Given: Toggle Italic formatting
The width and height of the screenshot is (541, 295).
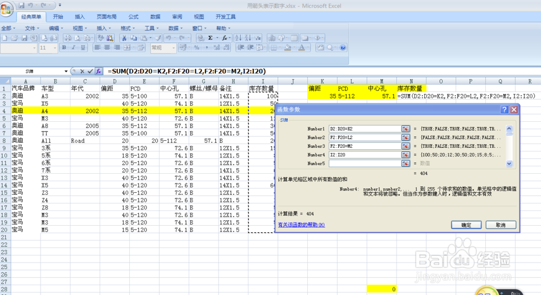Looking at the screenshot, I should tap(74, 48).
